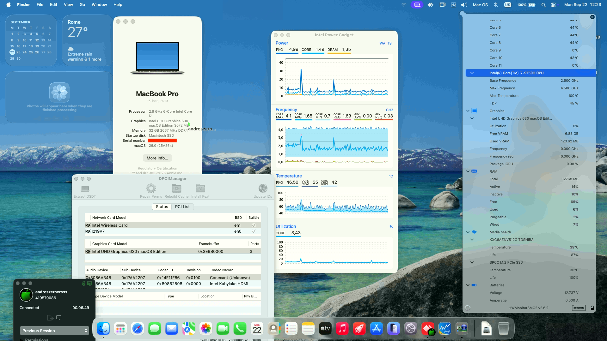Toggle eye icon for I219V7 network card
The width and height of the screenshot is (607, 341).
[x=88, y=231]
